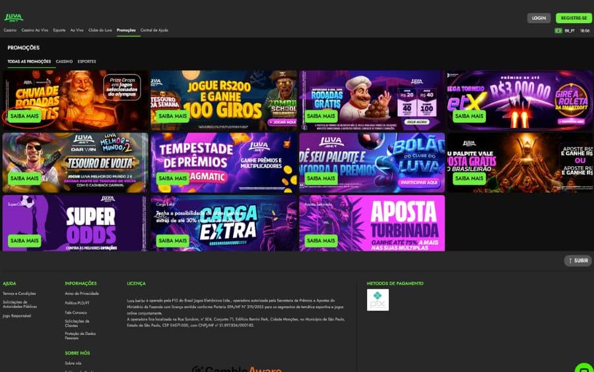Choose the Pix payment method icon
The height and width of the screenshot is (372, 594).
[x=378, y=299]
